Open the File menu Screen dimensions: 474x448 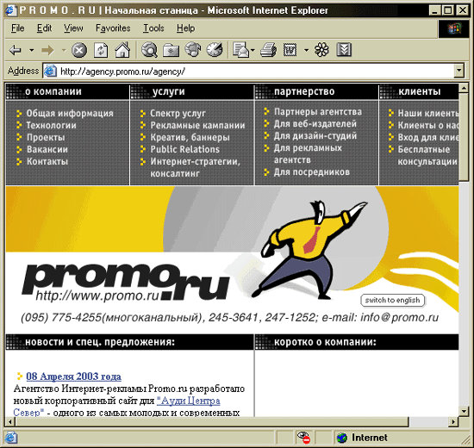pos(17,28)
